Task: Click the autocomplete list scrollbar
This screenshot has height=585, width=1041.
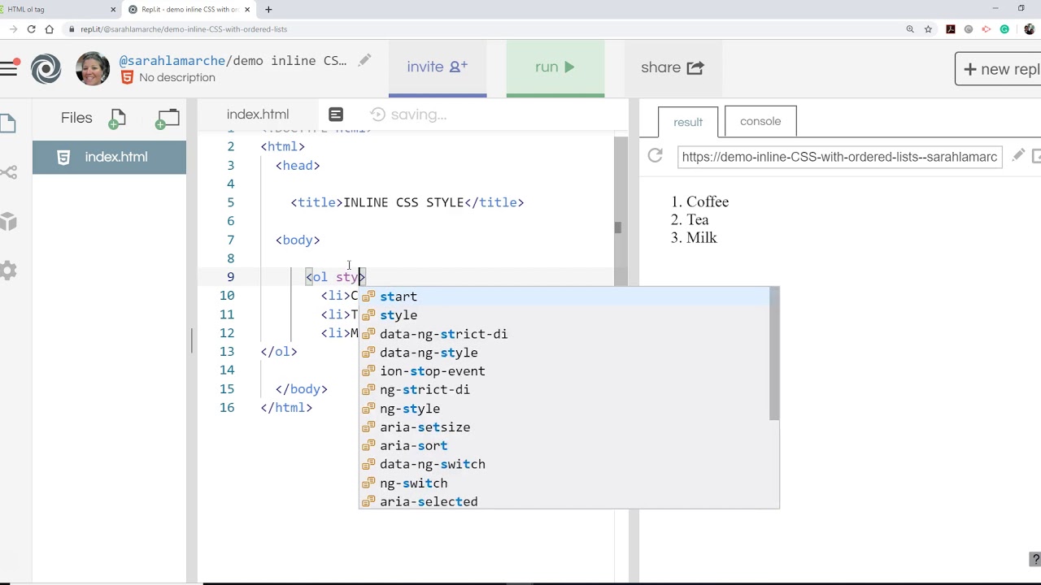Action: 774,354
